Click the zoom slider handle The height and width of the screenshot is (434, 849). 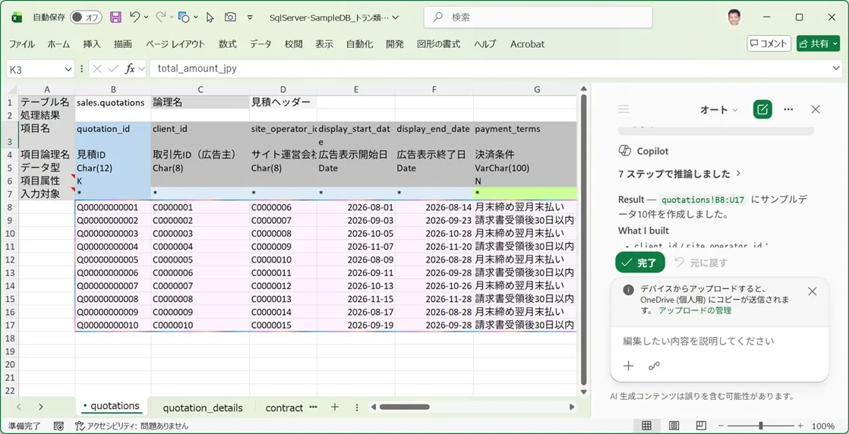[761, 426]
